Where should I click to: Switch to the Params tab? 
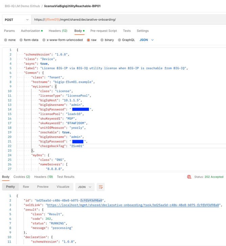[x=9, y=31]
